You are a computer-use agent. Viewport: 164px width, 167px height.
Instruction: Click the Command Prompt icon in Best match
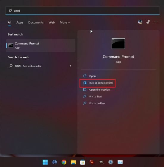pyautogui.click(x=11, y=45)
